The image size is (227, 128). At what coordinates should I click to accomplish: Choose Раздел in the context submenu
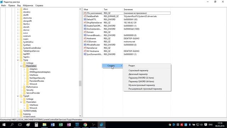tap(132, 66)
